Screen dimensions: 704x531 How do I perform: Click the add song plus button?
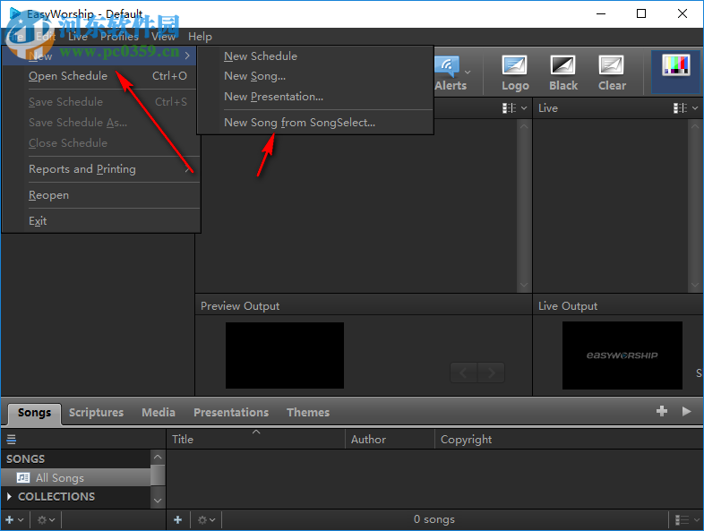(x=178, y=519)
